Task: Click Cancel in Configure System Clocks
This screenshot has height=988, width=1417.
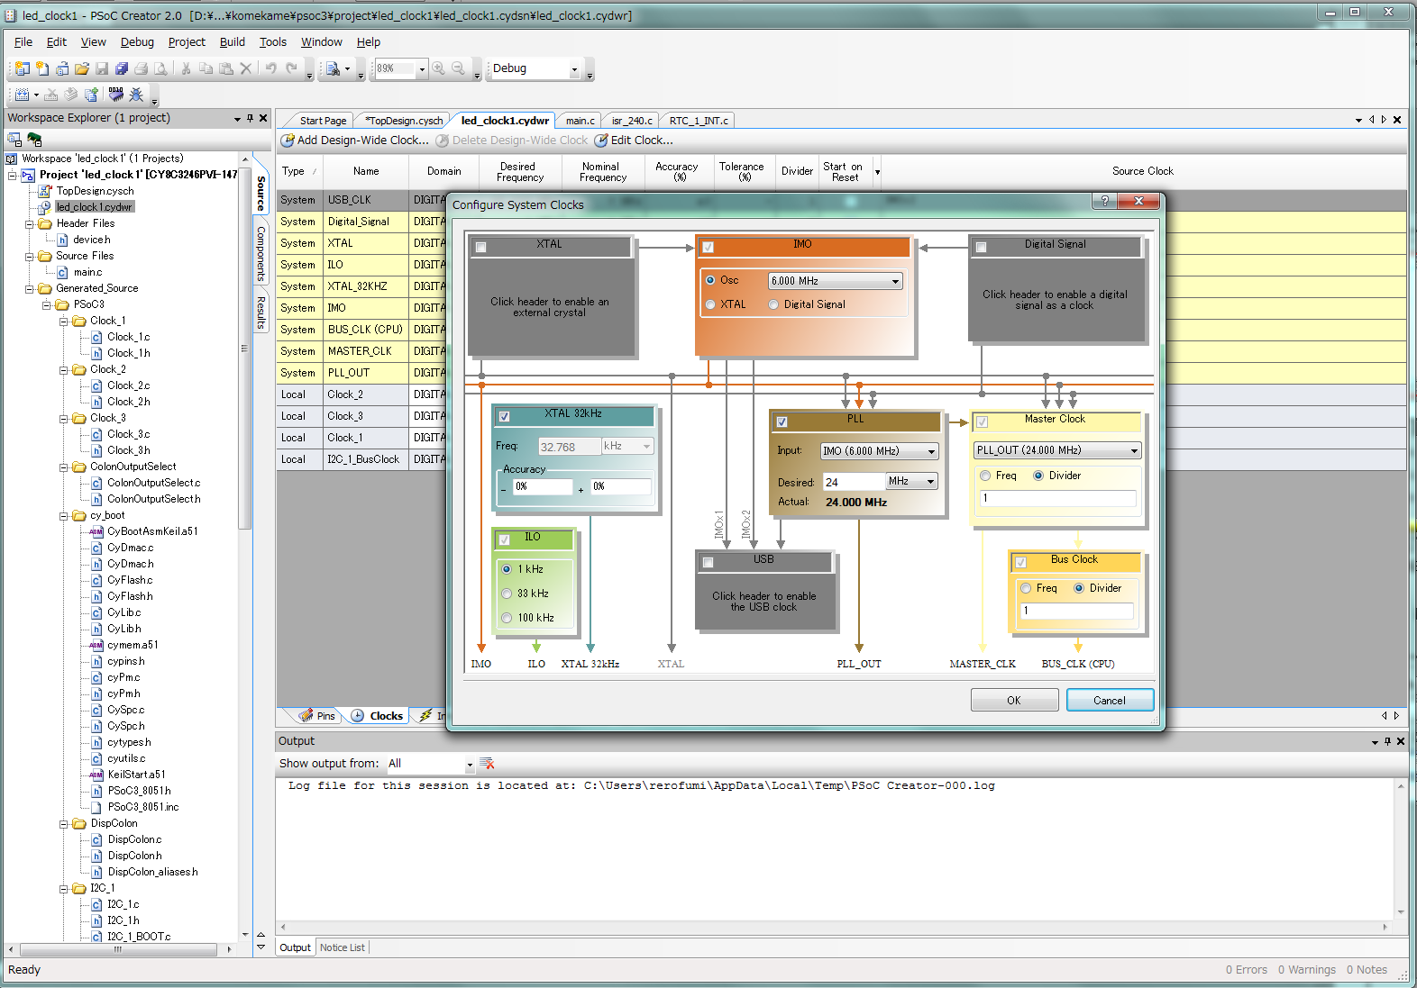Action: (x=1110, y=700)
